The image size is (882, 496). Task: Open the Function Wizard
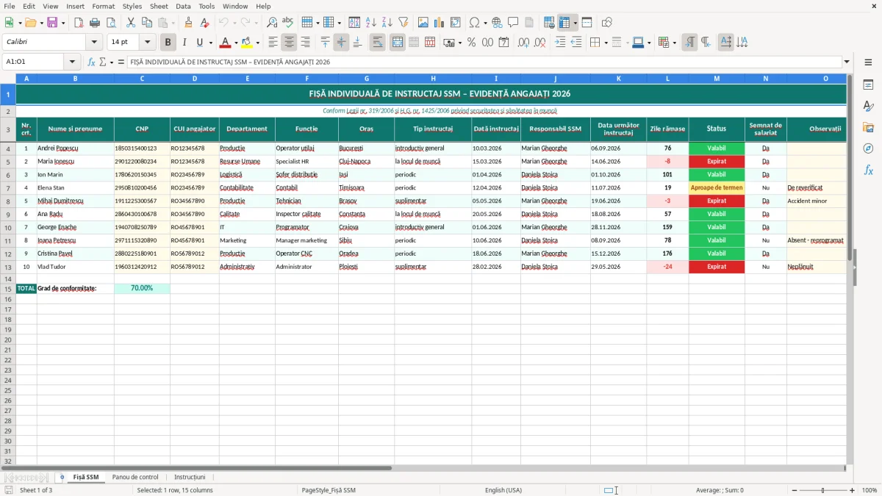pyautogui.click(x=91, y=62)
